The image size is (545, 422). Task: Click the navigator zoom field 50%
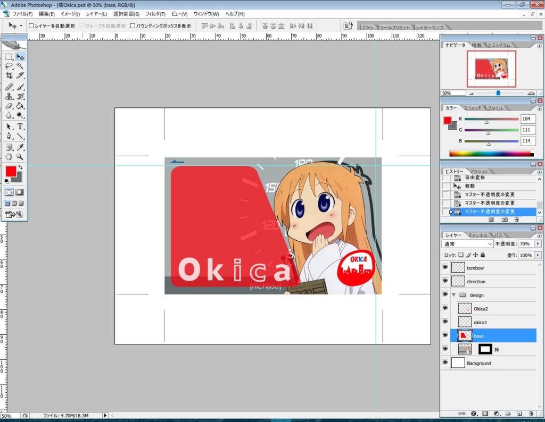[453, 93]
